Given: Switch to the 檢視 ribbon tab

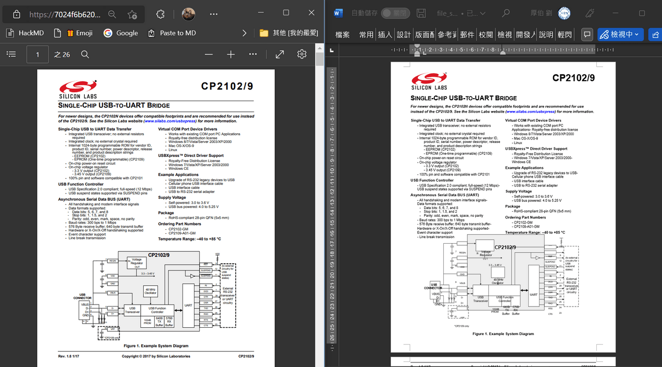Looking at the screenshot, I should coord(504,35).
